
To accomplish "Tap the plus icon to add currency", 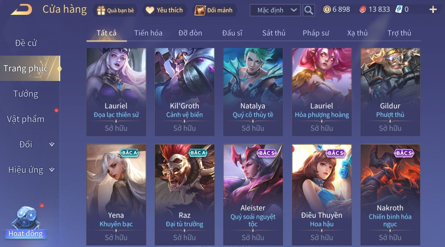I will coord(433,10).
